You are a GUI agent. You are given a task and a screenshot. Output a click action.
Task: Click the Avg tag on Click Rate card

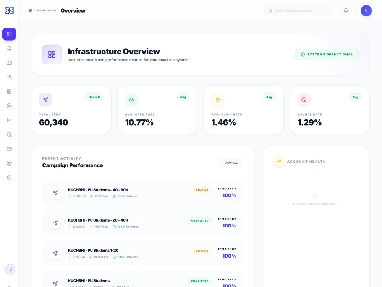[269, 97]
